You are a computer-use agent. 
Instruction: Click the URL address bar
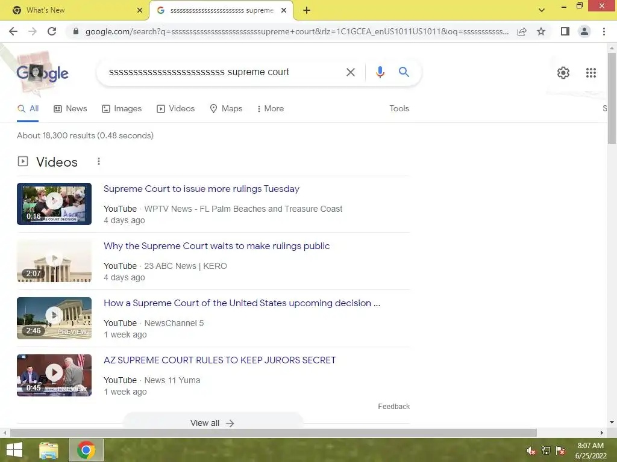(x=297, y=31)
